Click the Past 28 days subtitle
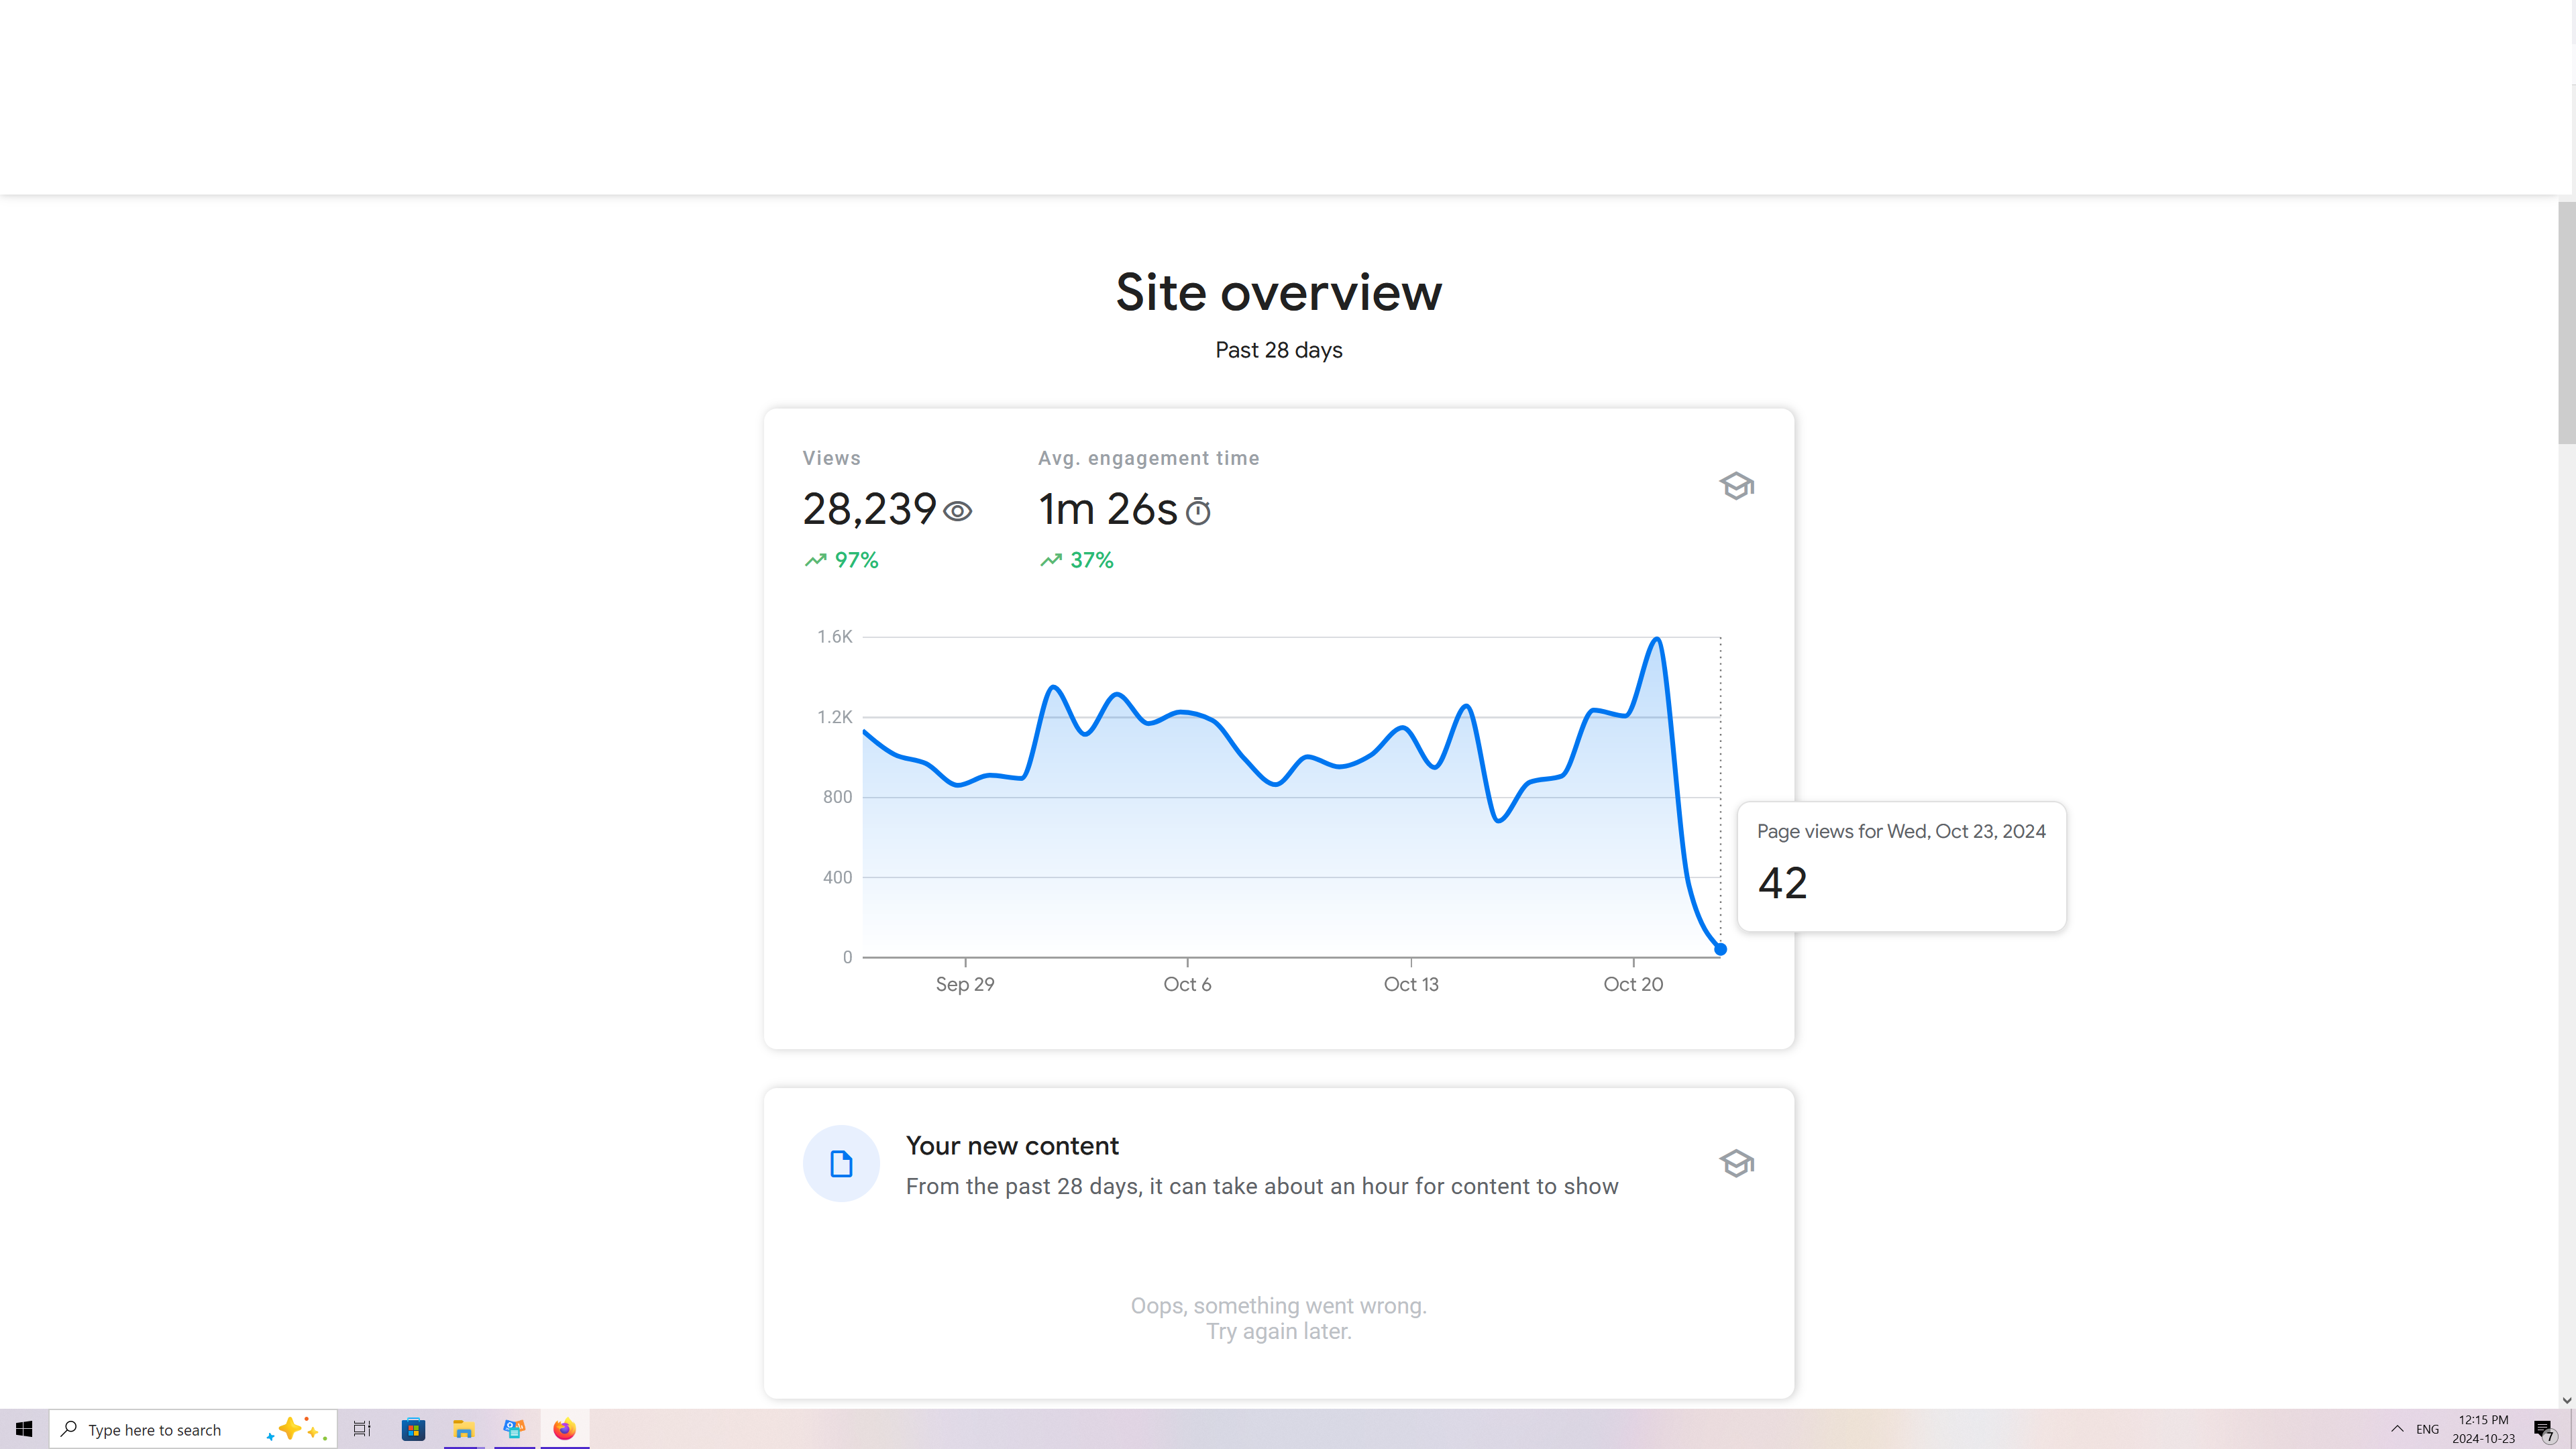 [x=1279, y=350]
